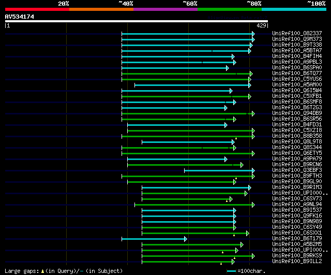Viewport: 331px width, 275px height.
Task: Select the UniRef100_A5BTA7 label
Action: [297, 50]
